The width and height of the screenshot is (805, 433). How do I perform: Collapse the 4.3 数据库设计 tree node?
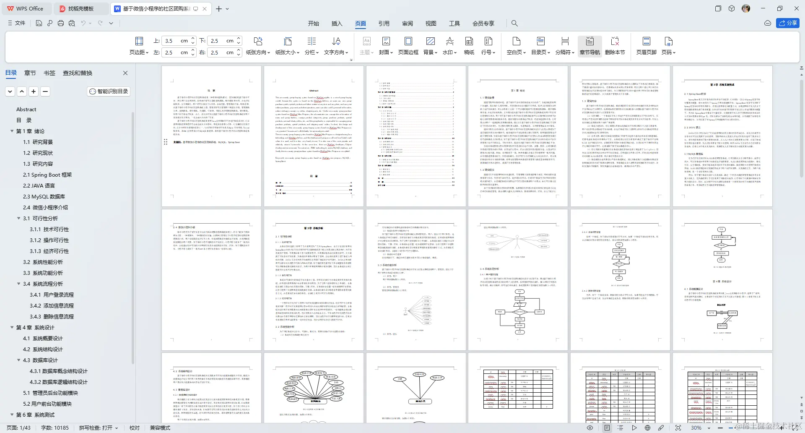[x=18, y=360]
